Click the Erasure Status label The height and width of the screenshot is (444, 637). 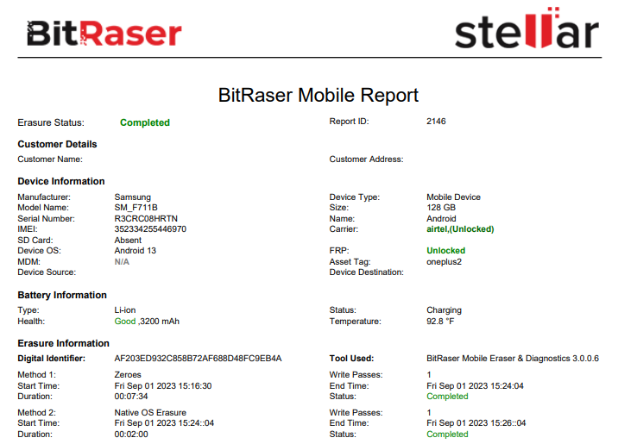(51, 123)
